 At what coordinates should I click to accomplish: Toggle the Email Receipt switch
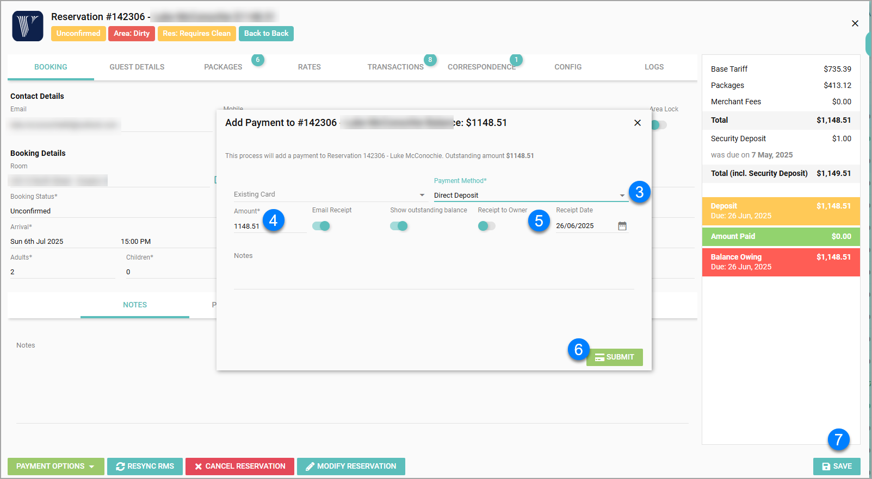click(321, 226)
